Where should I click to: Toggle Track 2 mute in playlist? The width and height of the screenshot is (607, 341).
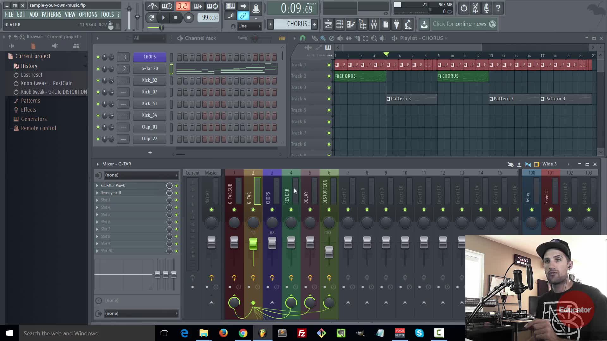(x=329, y=76)
